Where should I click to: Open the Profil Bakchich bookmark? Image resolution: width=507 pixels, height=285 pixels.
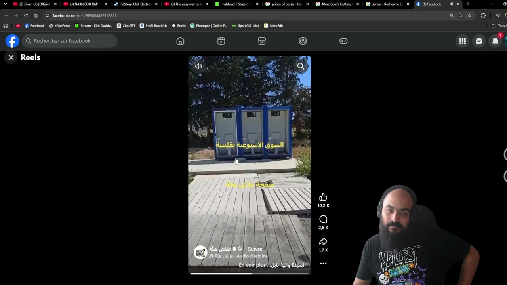click(153, 26)
